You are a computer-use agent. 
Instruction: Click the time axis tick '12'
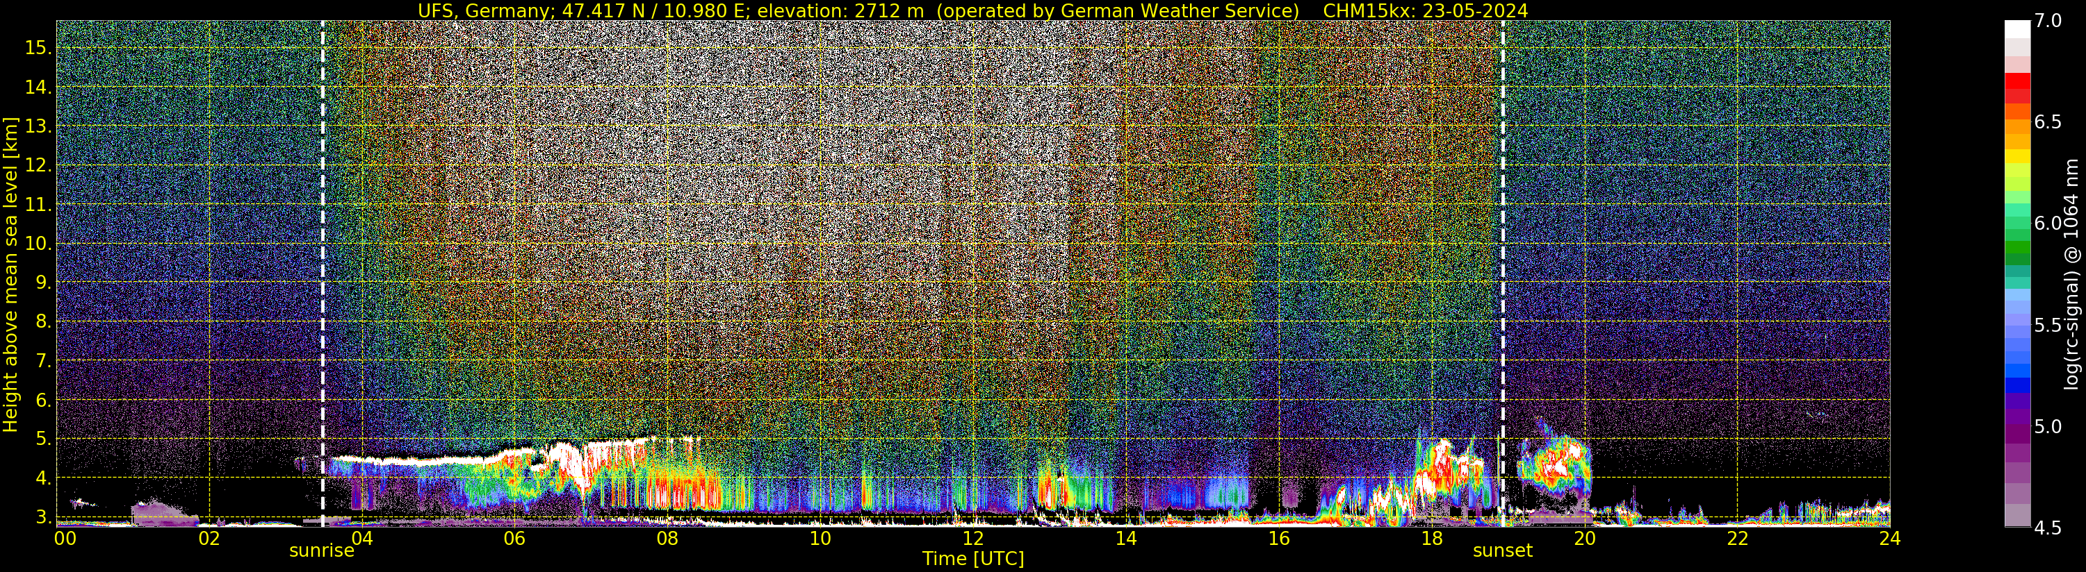973,538
